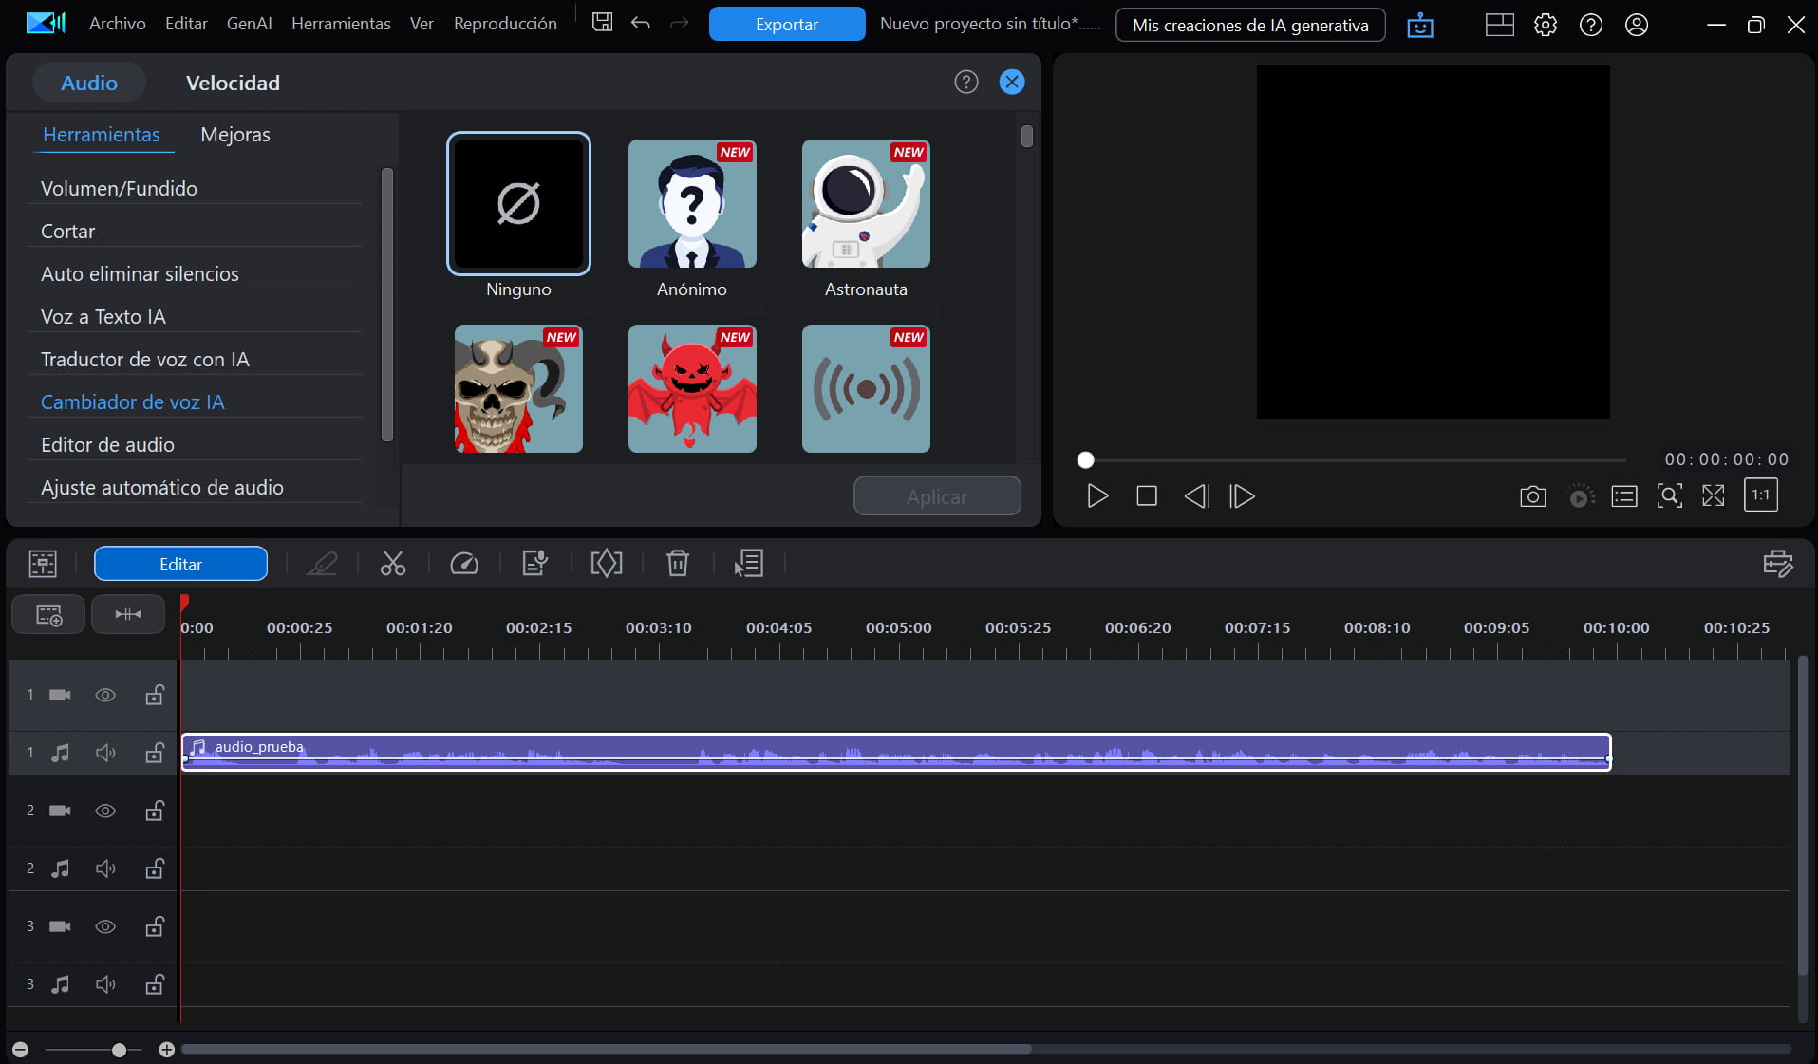Viewport: 1818px width, 1064px height.
Task: Set preview to 1:1 size
Action: [1761, 495]
